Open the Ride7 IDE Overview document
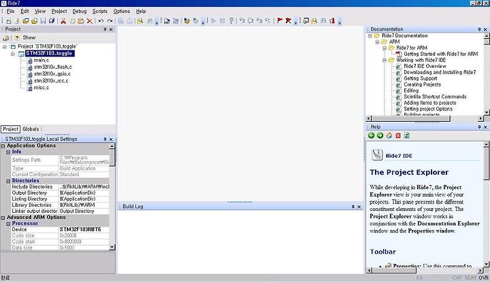Image resolution: width=490 pixels, height=283 pixels. [x=425, y=66]
